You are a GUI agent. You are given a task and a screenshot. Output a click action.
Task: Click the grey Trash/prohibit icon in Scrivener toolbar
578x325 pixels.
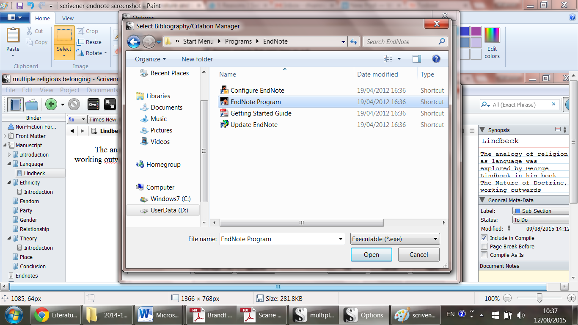tap(74, 104)
